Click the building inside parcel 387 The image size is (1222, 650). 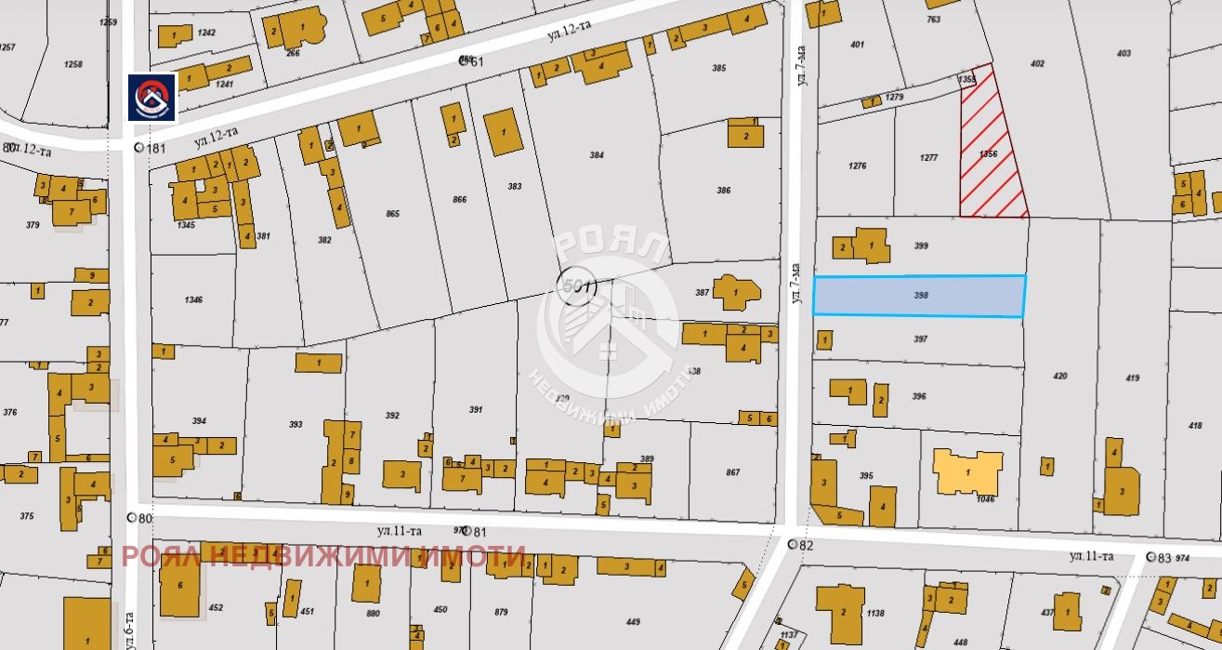[736, 291]
